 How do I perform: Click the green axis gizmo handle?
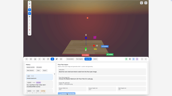tap(86, 49)
